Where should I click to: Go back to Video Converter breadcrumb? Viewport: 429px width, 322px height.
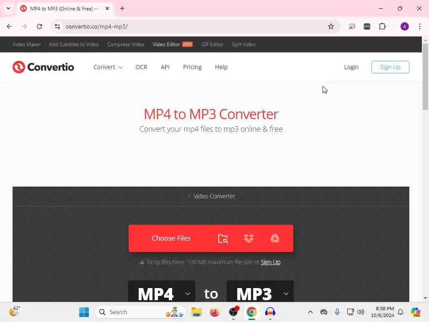click(211, 196)
